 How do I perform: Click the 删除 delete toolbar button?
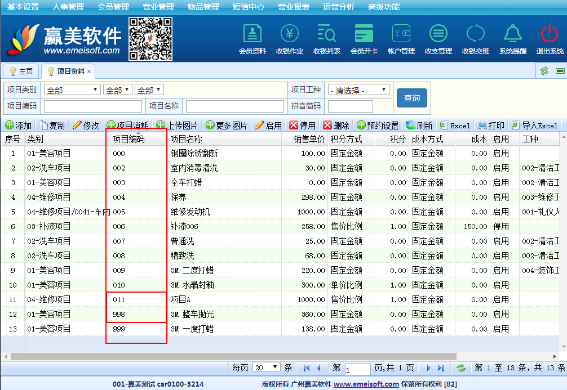pos(336,125)
